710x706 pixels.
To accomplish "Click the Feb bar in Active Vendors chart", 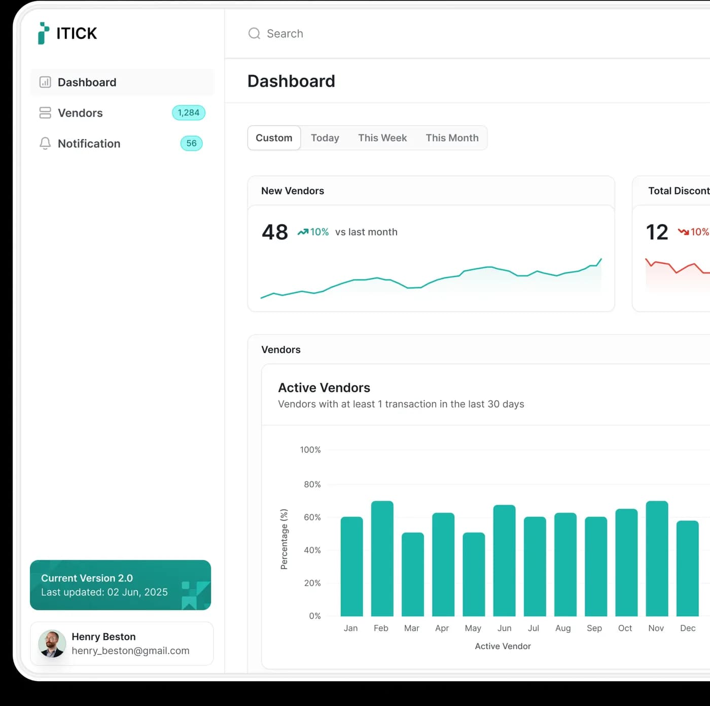I will (382, 558).
